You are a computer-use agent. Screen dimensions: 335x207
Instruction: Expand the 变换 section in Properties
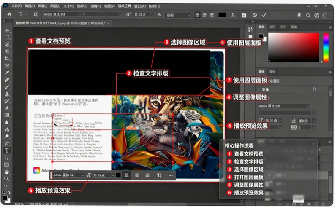coord(259,89)
